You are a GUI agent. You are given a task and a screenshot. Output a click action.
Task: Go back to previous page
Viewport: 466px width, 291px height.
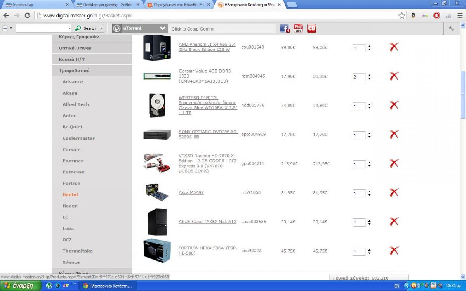click(6, 16)
